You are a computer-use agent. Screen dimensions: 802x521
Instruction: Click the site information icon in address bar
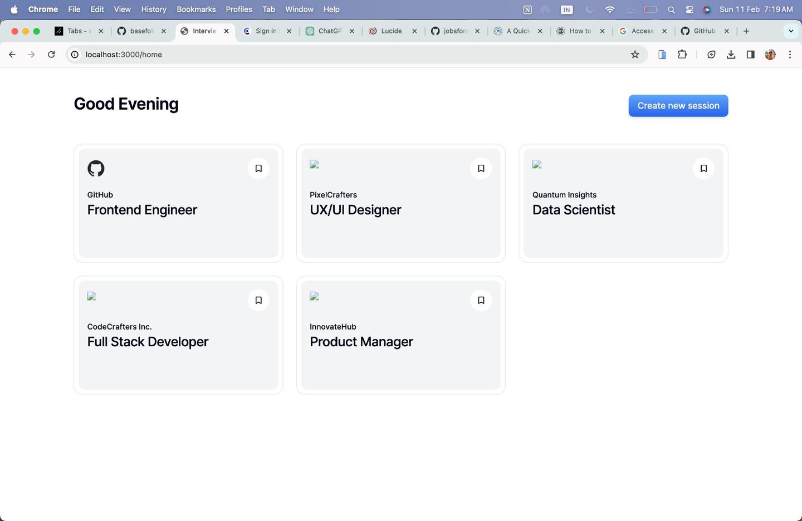(x=75, y=55)
